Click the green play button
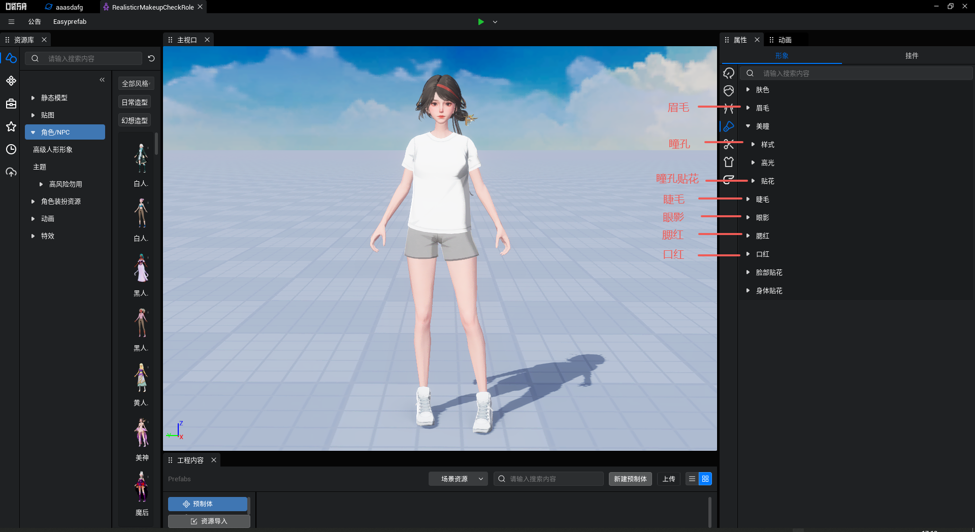 point(480,22)
